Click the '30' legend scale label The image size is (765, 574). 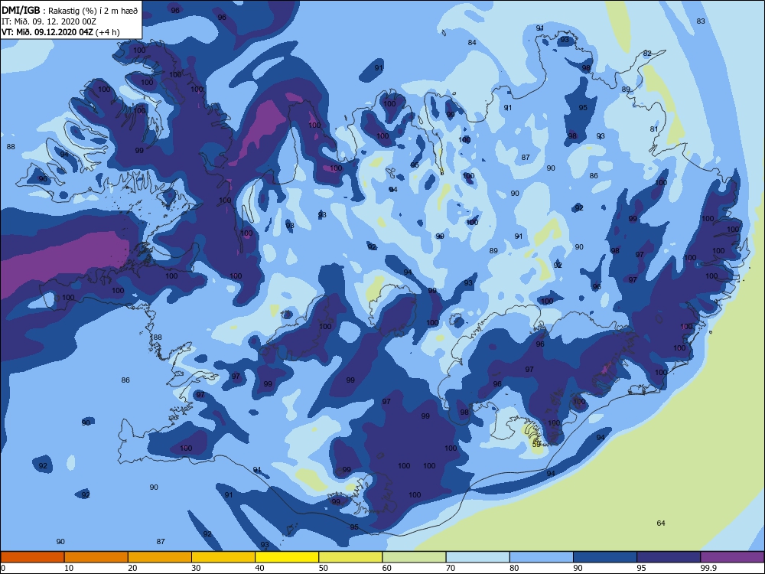(x=196, y=568)
